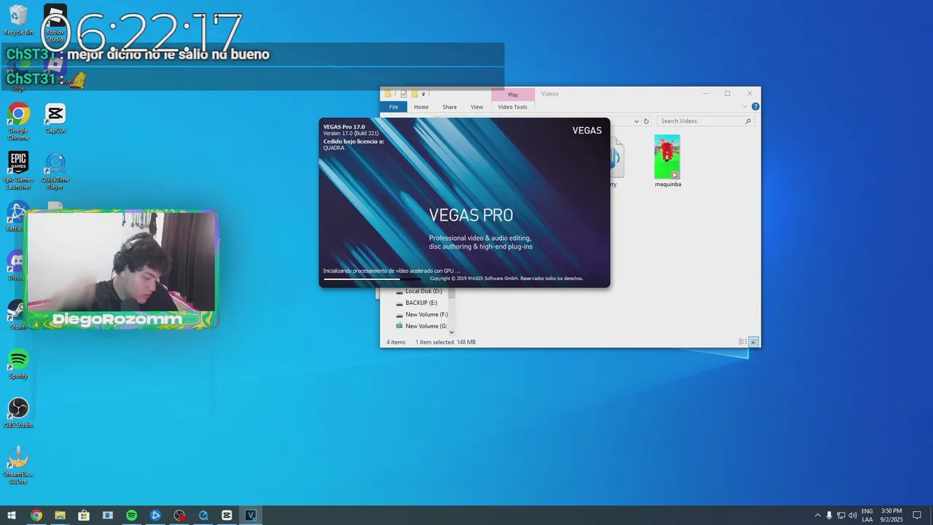
Task: Click the Properties check icon in Explorer title bar
Action: point(404,94)
